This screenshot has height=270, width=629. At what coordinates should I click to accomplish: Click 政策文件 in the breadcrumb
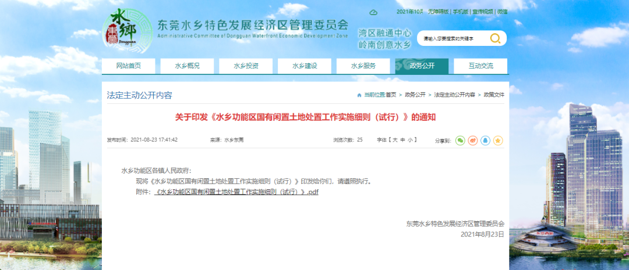click(494, 95)
